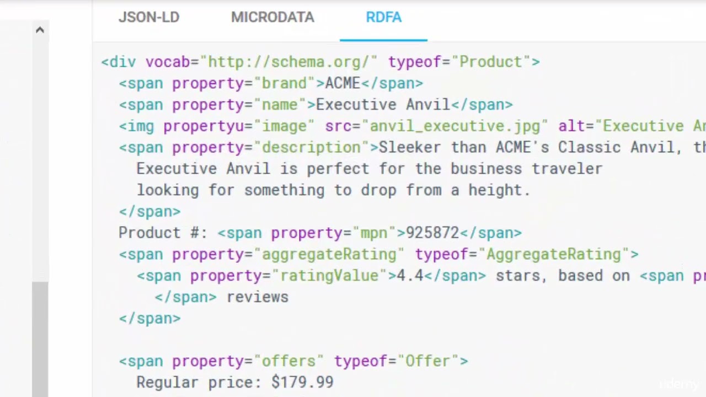The image size is (706, 397).
Task: Click the text "Executive Anvil" in name span
Action: (383, 105)
